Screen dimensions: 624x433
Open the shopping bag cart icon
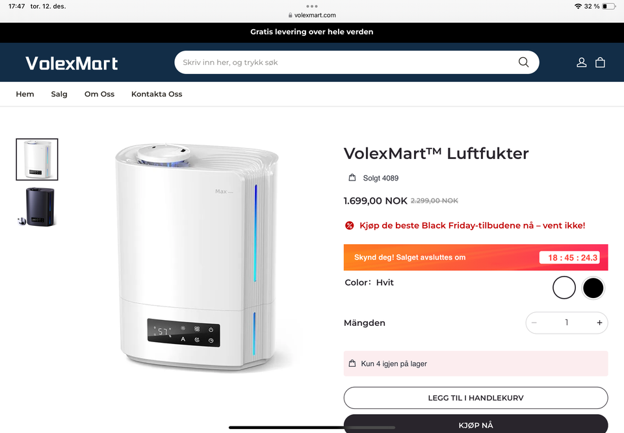click(600, 62)
